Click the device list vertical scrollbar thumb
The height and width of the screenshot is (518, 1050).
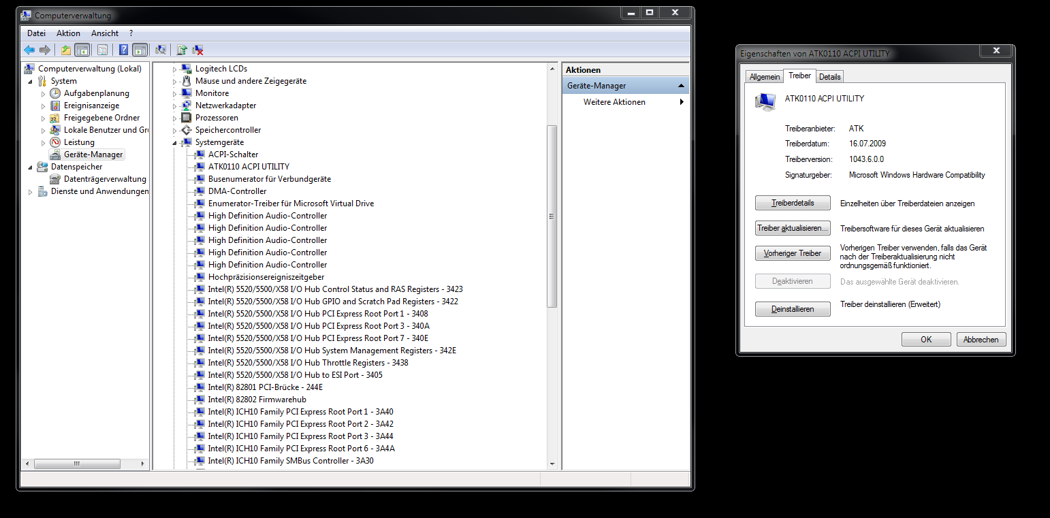coord(552,216)
